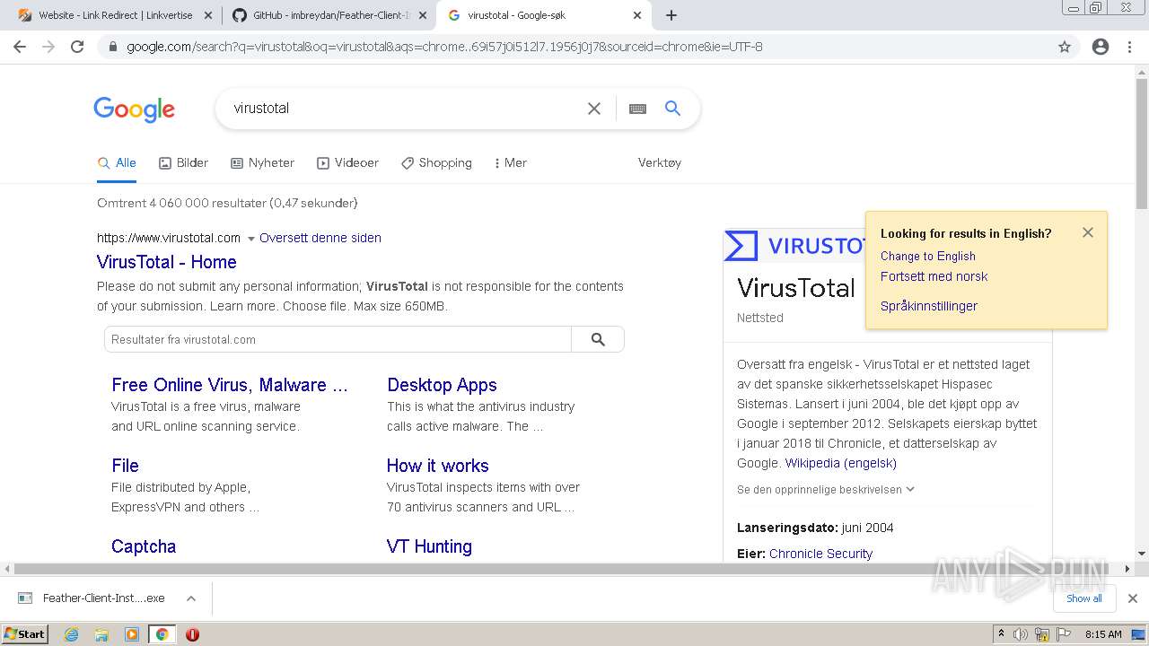
Task: Search within virustotal.com using the magnifier button
Action: (598, 339)
